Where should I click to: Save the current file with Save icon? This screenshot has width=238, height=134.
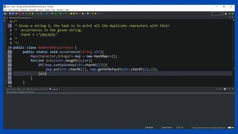click(10, 13)
